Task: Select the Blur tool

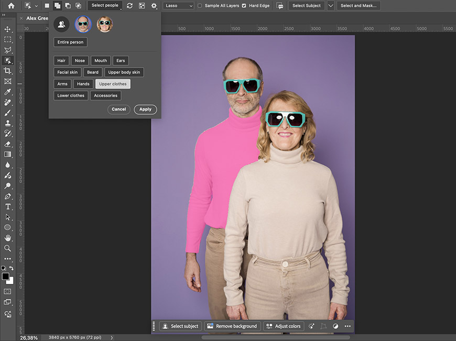Action: (7, 165)
